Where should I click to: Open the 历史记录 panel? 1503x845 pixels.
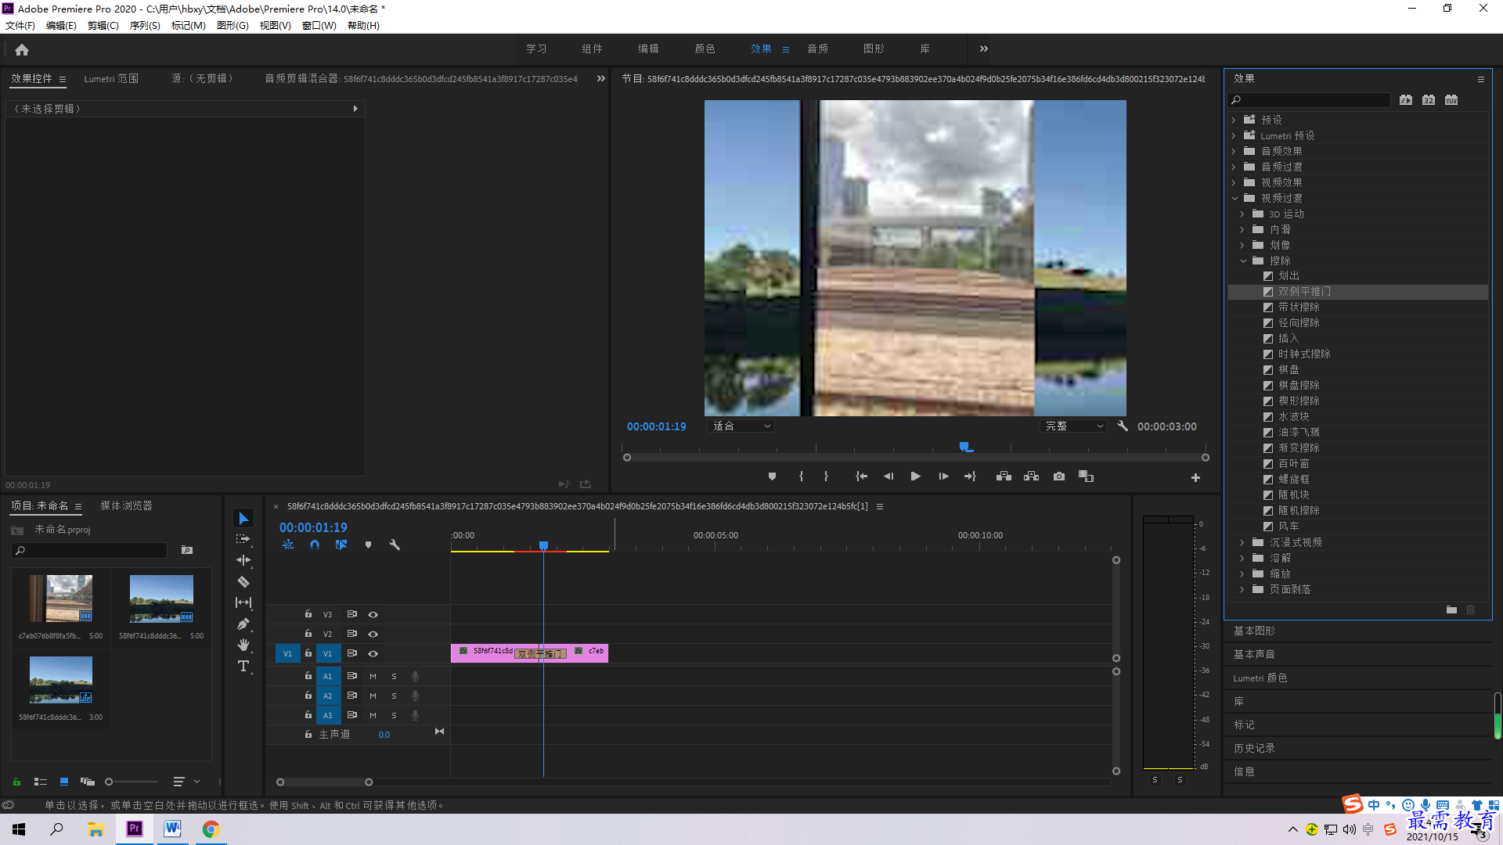(1255, 748)
